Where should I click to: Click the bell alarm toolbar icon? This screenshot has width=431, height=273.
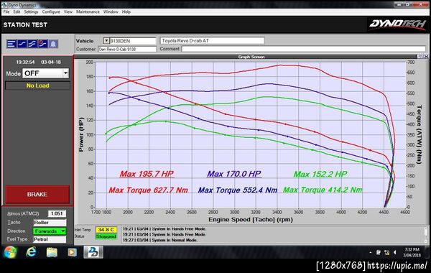(53, 44)
